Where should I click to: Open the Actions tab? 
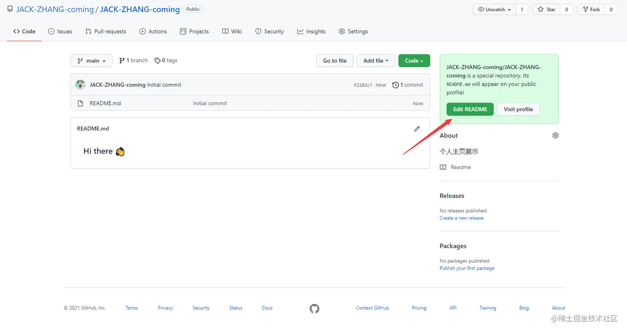(153, 32)
